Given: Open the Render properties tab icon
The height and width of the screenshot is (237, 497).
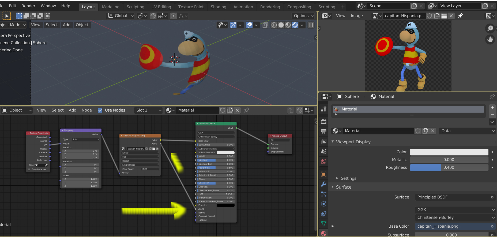Looking at the screenshot, I should (324, 122).
